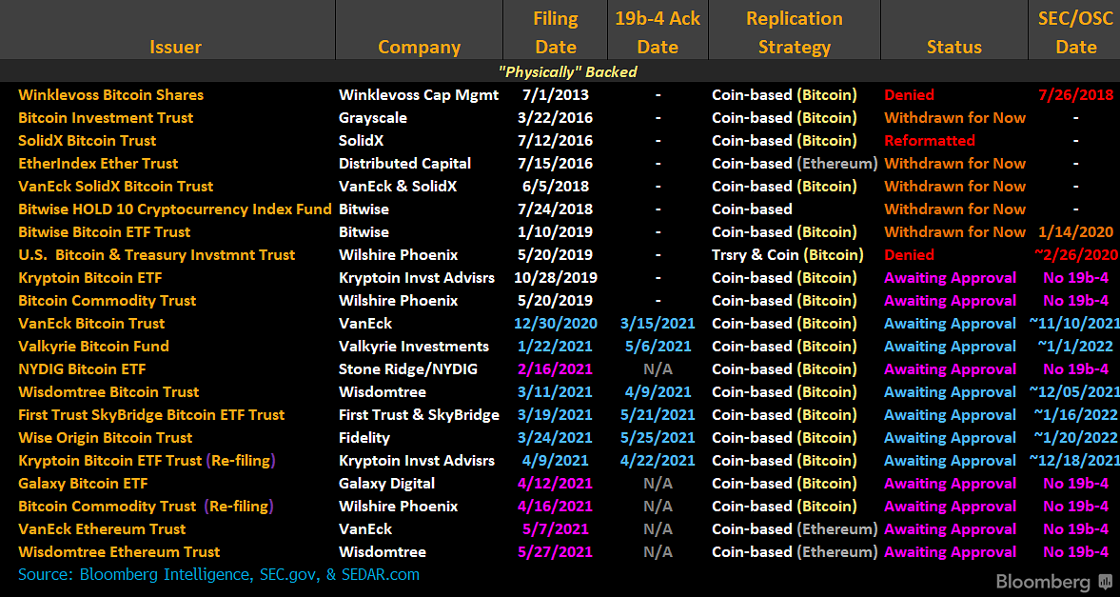Click the 19b-4 Ack Date column header
1120x597 pixels.
(658, 33)
